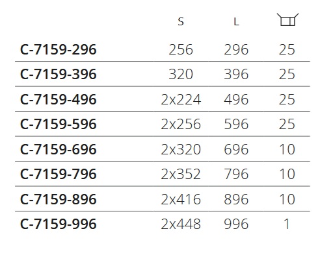Screen dimensions: 333x253
Task: Click the 996 length value
Action: 236,224
